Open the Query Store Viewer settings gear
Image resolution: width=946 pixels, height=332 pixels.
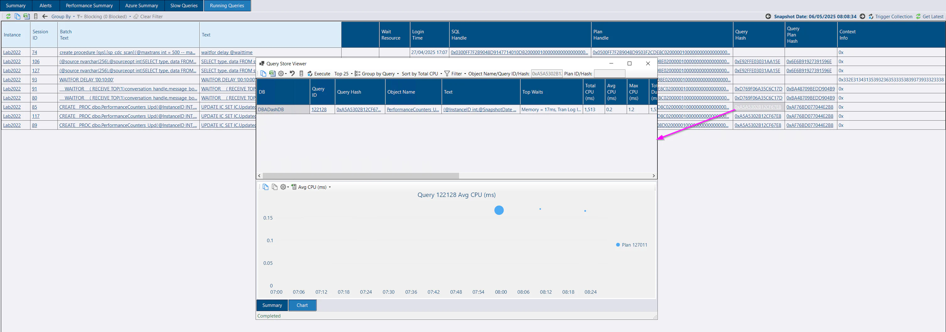pos(281,73)
